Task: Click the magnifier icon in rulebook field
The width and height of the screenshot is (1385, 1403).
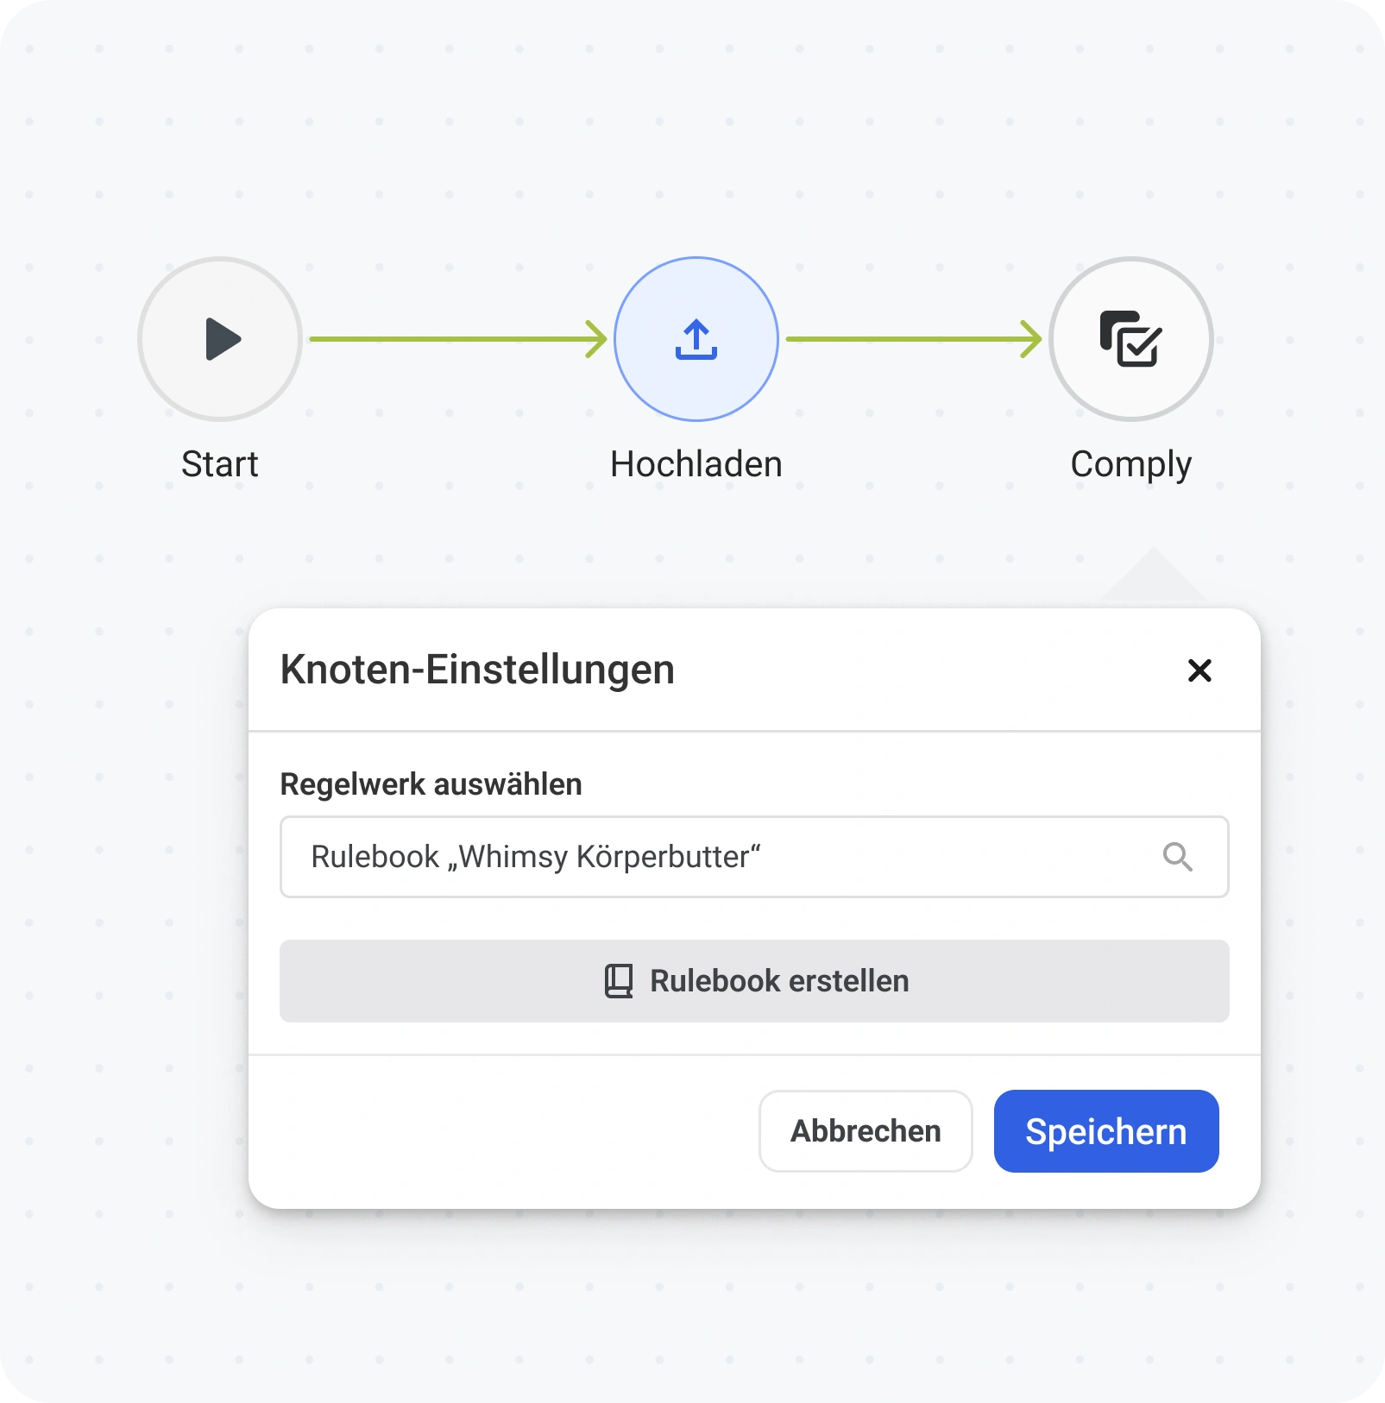Action: 1177,857
